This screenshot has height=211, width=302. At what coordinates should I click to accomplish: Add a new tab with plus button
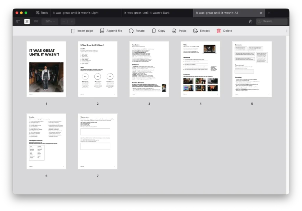269,13
